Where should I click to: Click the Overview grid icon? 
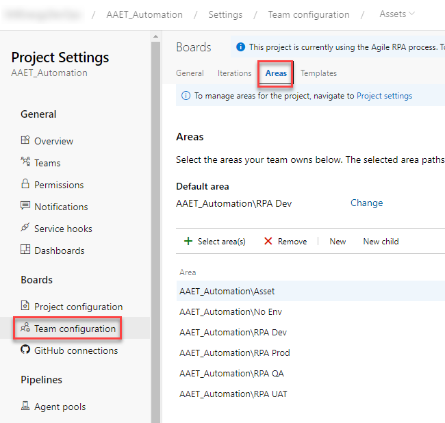click(25, 140)
